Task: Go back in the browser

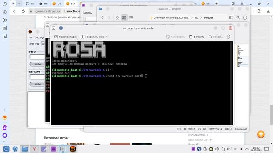Action: pyautogui.click(x=14, y=11)
